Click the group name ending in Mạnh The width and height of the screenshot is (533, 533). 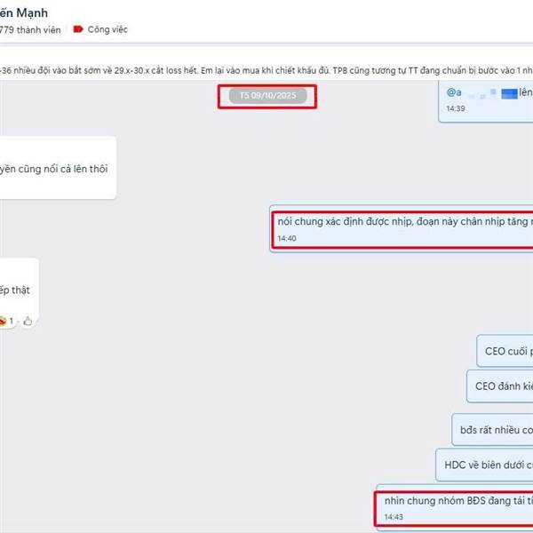click(x=24, y=13)
